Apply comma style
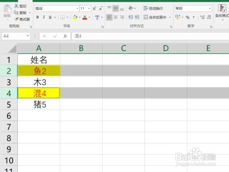The width and height of the screenshot is (229, 172). pos(194,17)
